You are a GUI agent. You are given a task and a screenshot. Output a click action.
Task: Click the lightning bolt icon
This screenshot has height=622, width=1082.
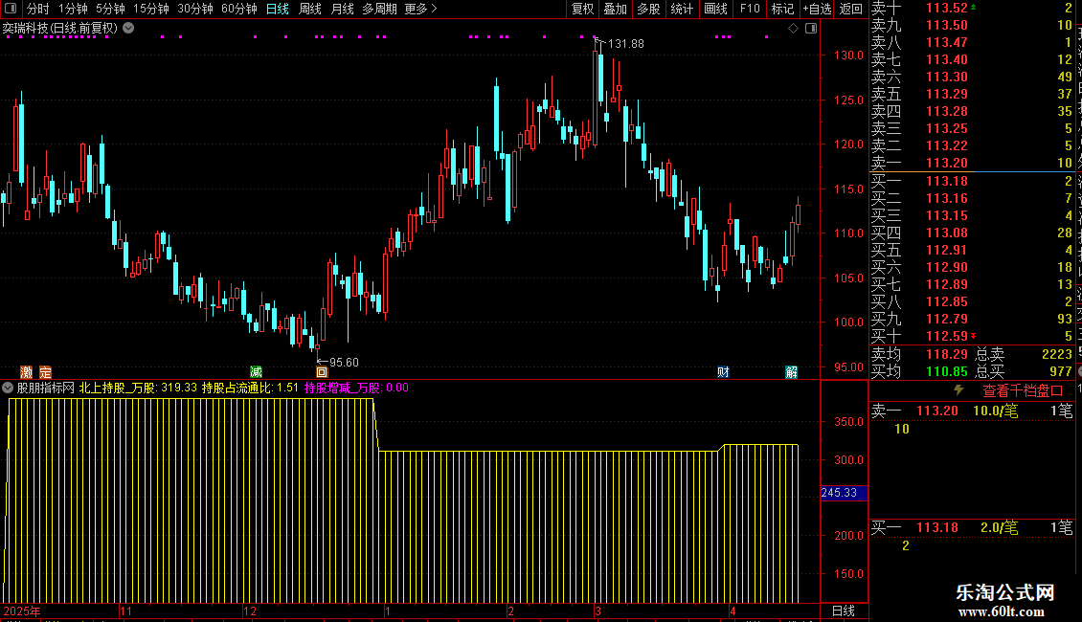958,390
